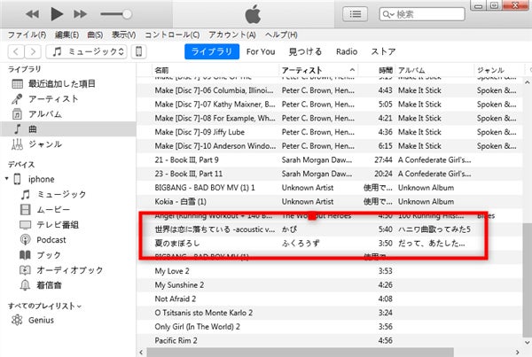This screenshot has height=357, width=532.
Task: Open the 表示(V) menu
Action: pos(124,35)
